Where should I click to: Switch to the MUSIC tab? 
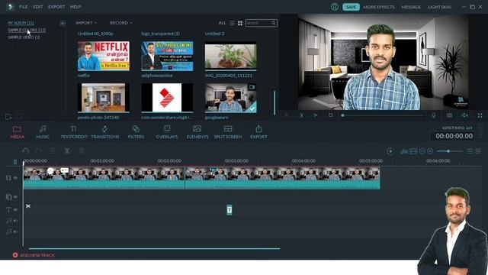pos(43,132)
